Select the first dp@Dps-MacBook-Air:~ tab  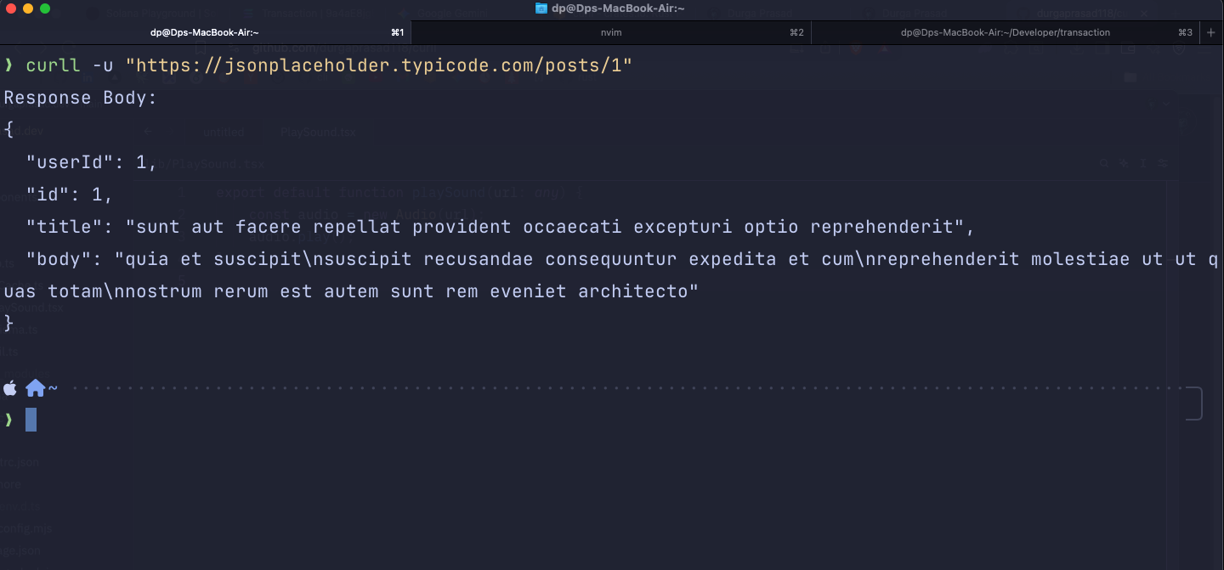point(204,32)
